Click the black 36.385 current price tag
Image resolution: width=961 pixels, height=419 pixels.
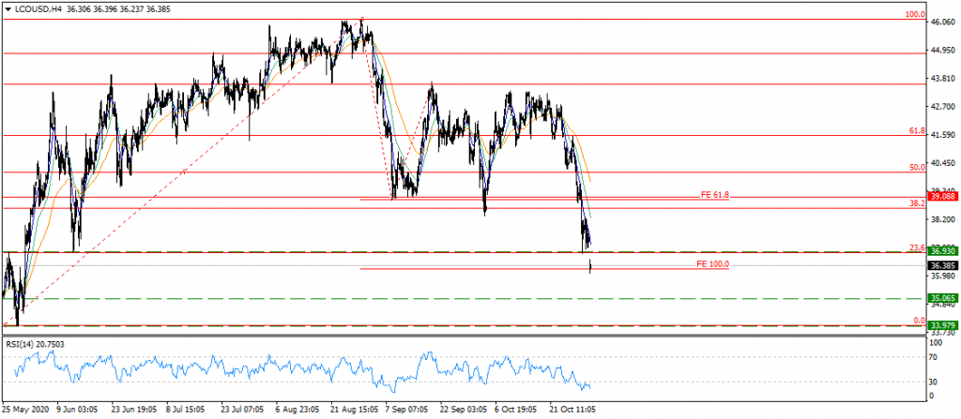tap(941, 265)
